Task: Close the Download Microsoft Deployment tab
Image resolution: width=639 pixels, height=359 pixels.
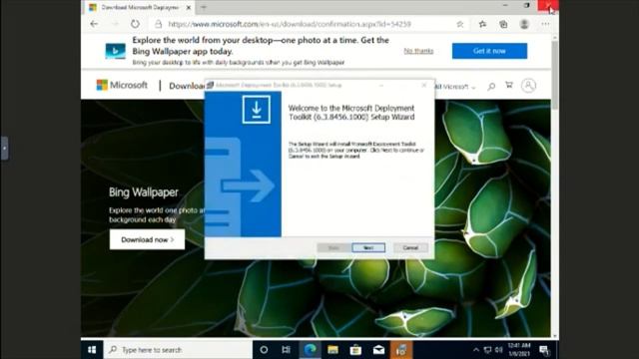Action: click(189, 7)
